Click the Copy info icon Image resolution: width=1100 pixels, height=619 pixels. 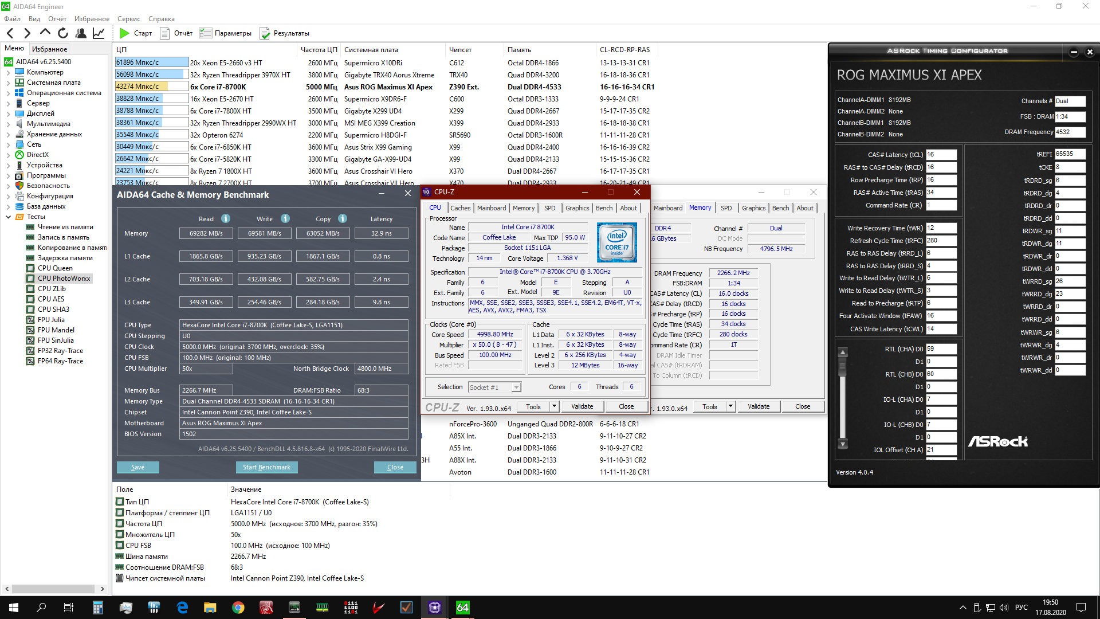[x=343, y=218]
